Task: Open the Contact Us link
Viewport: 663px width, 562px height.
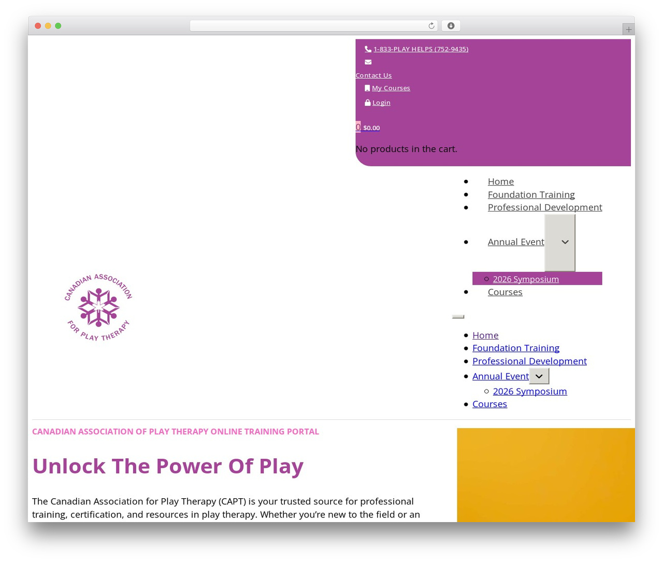Action: 373,76
